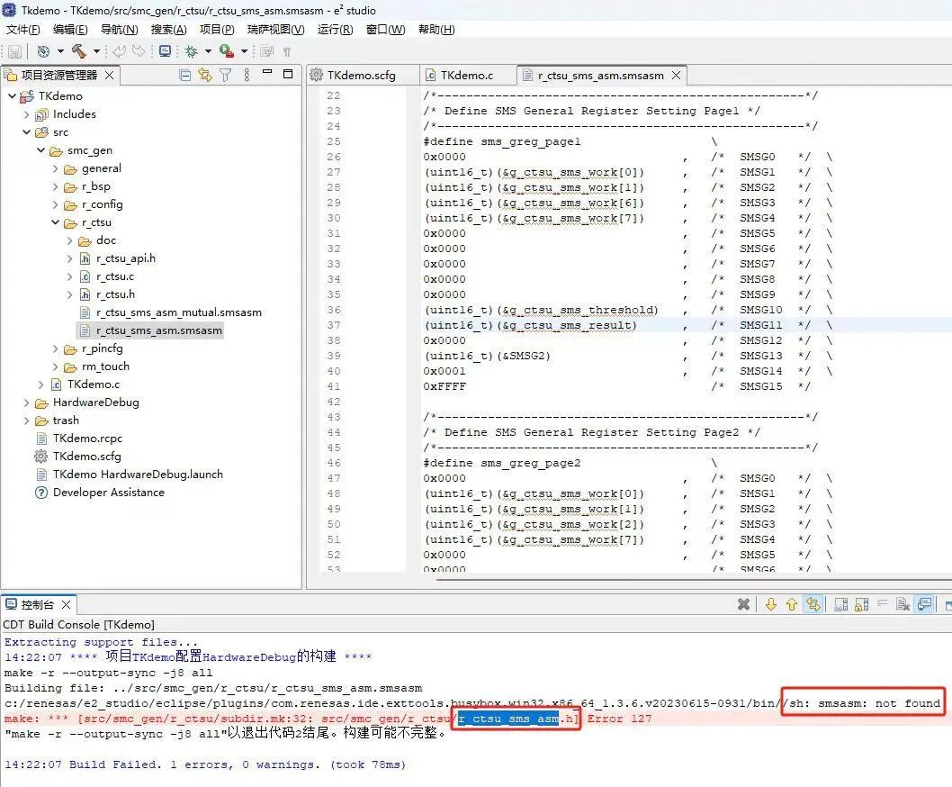This screenshot has width=952, height=787.
Task: Open dropdown arrow beside the hammer icon
Action: [94, 52]
